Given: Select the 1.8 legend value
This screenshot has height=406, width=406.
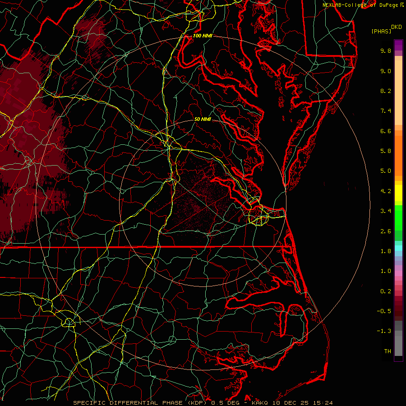Looking at the screenshot, I should coord(386,251).
